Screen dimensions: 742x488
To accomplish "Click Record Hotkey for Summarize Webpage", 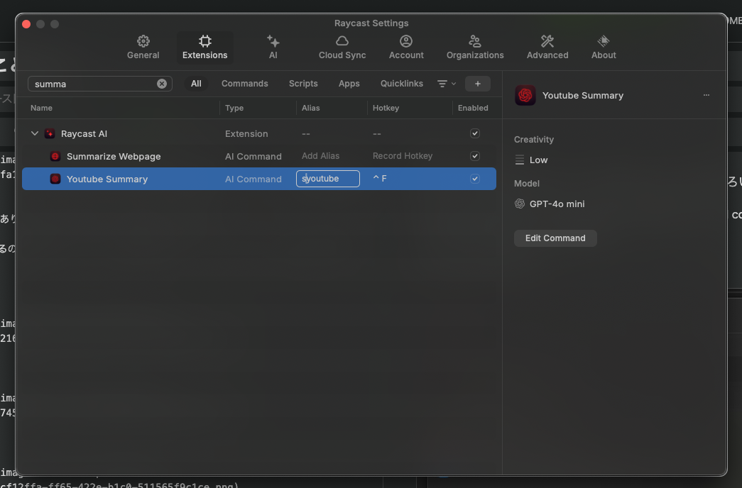I will tap(402, 156).
